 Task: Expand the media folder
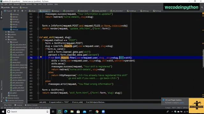coord(6,32)
